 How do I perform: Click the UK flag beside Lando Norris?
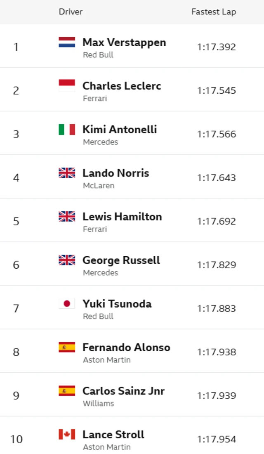click(x=67, y=173)
